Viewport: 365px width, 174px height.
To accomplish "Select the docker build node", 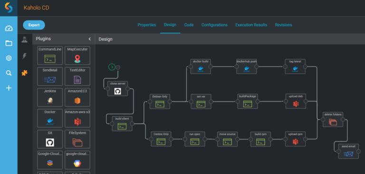I will [x=201, y=66].
